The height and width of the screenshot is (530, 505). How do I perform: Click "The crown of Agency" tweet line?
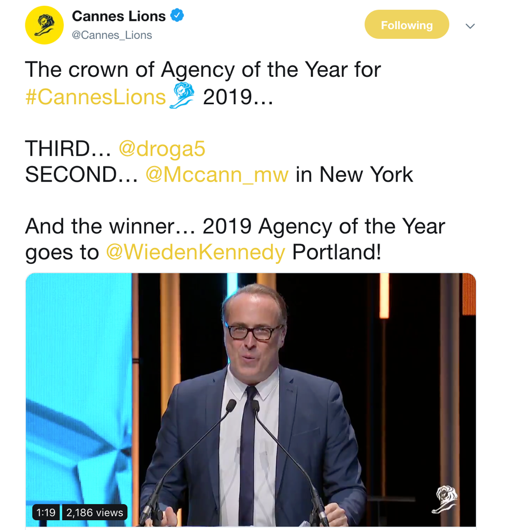[x=203, y=70]
